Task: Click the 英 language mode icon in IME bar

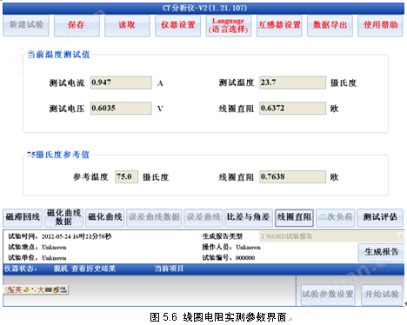Action: click(x=18, y=289)
